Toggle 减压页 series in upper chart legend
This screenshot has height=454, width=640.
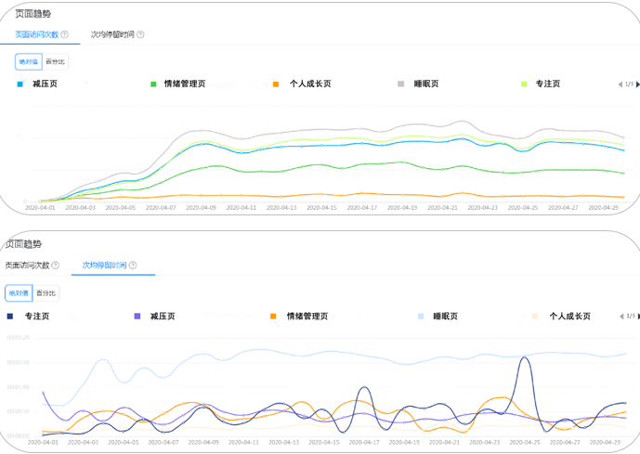(45, 84)
